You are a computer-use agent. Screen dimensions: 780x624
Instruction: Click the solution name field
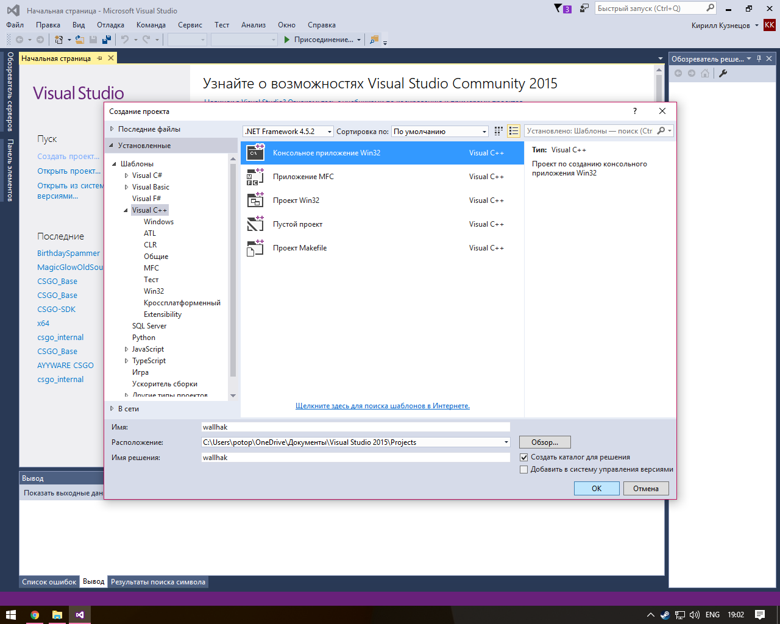click(x=356, y=458)
